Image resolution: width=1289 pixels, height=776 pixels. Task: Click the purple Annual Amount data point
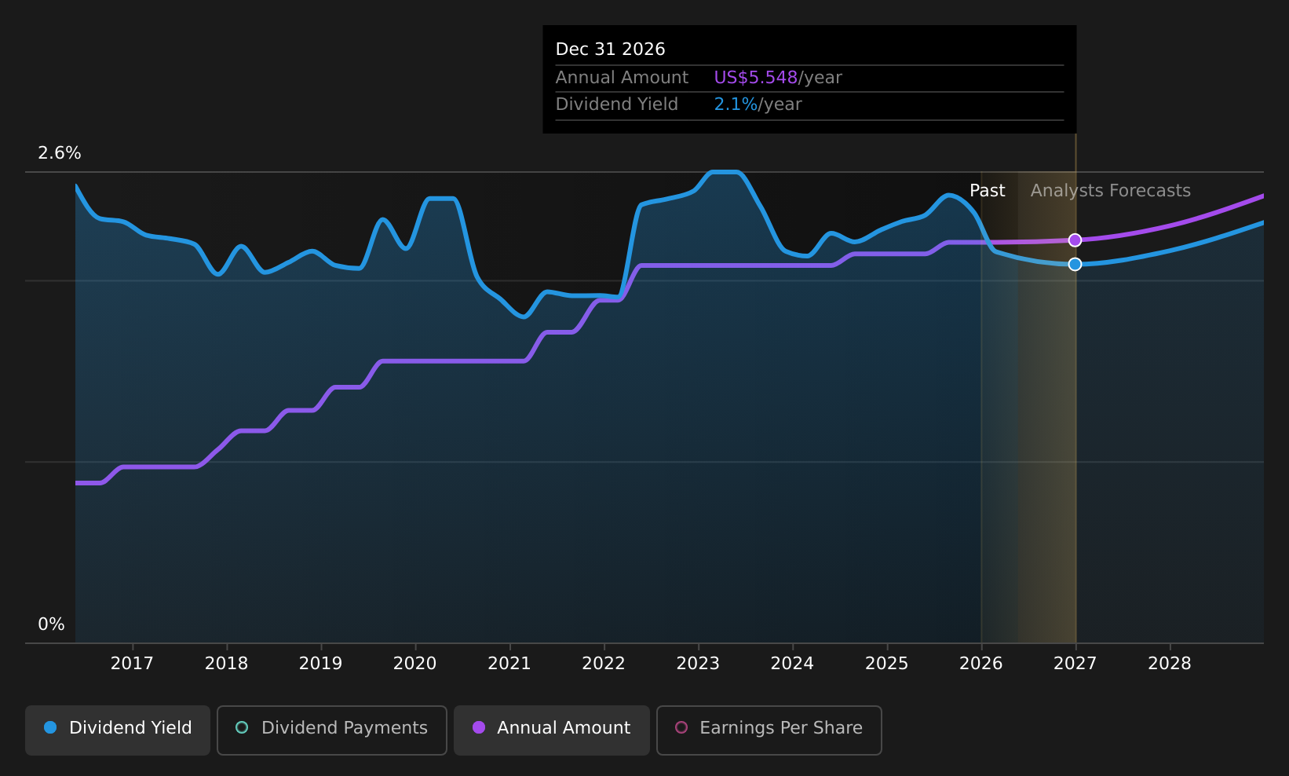(x=1075, y=240)
